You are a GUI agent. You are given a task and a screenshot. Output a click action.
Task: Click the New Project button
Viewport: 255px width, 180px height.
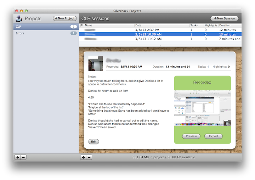pos(65,18)
